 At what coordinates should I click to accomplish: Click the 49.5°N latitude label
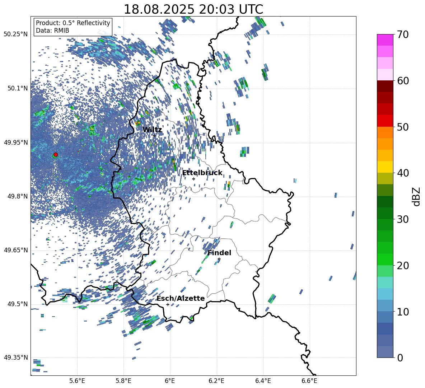17,304
